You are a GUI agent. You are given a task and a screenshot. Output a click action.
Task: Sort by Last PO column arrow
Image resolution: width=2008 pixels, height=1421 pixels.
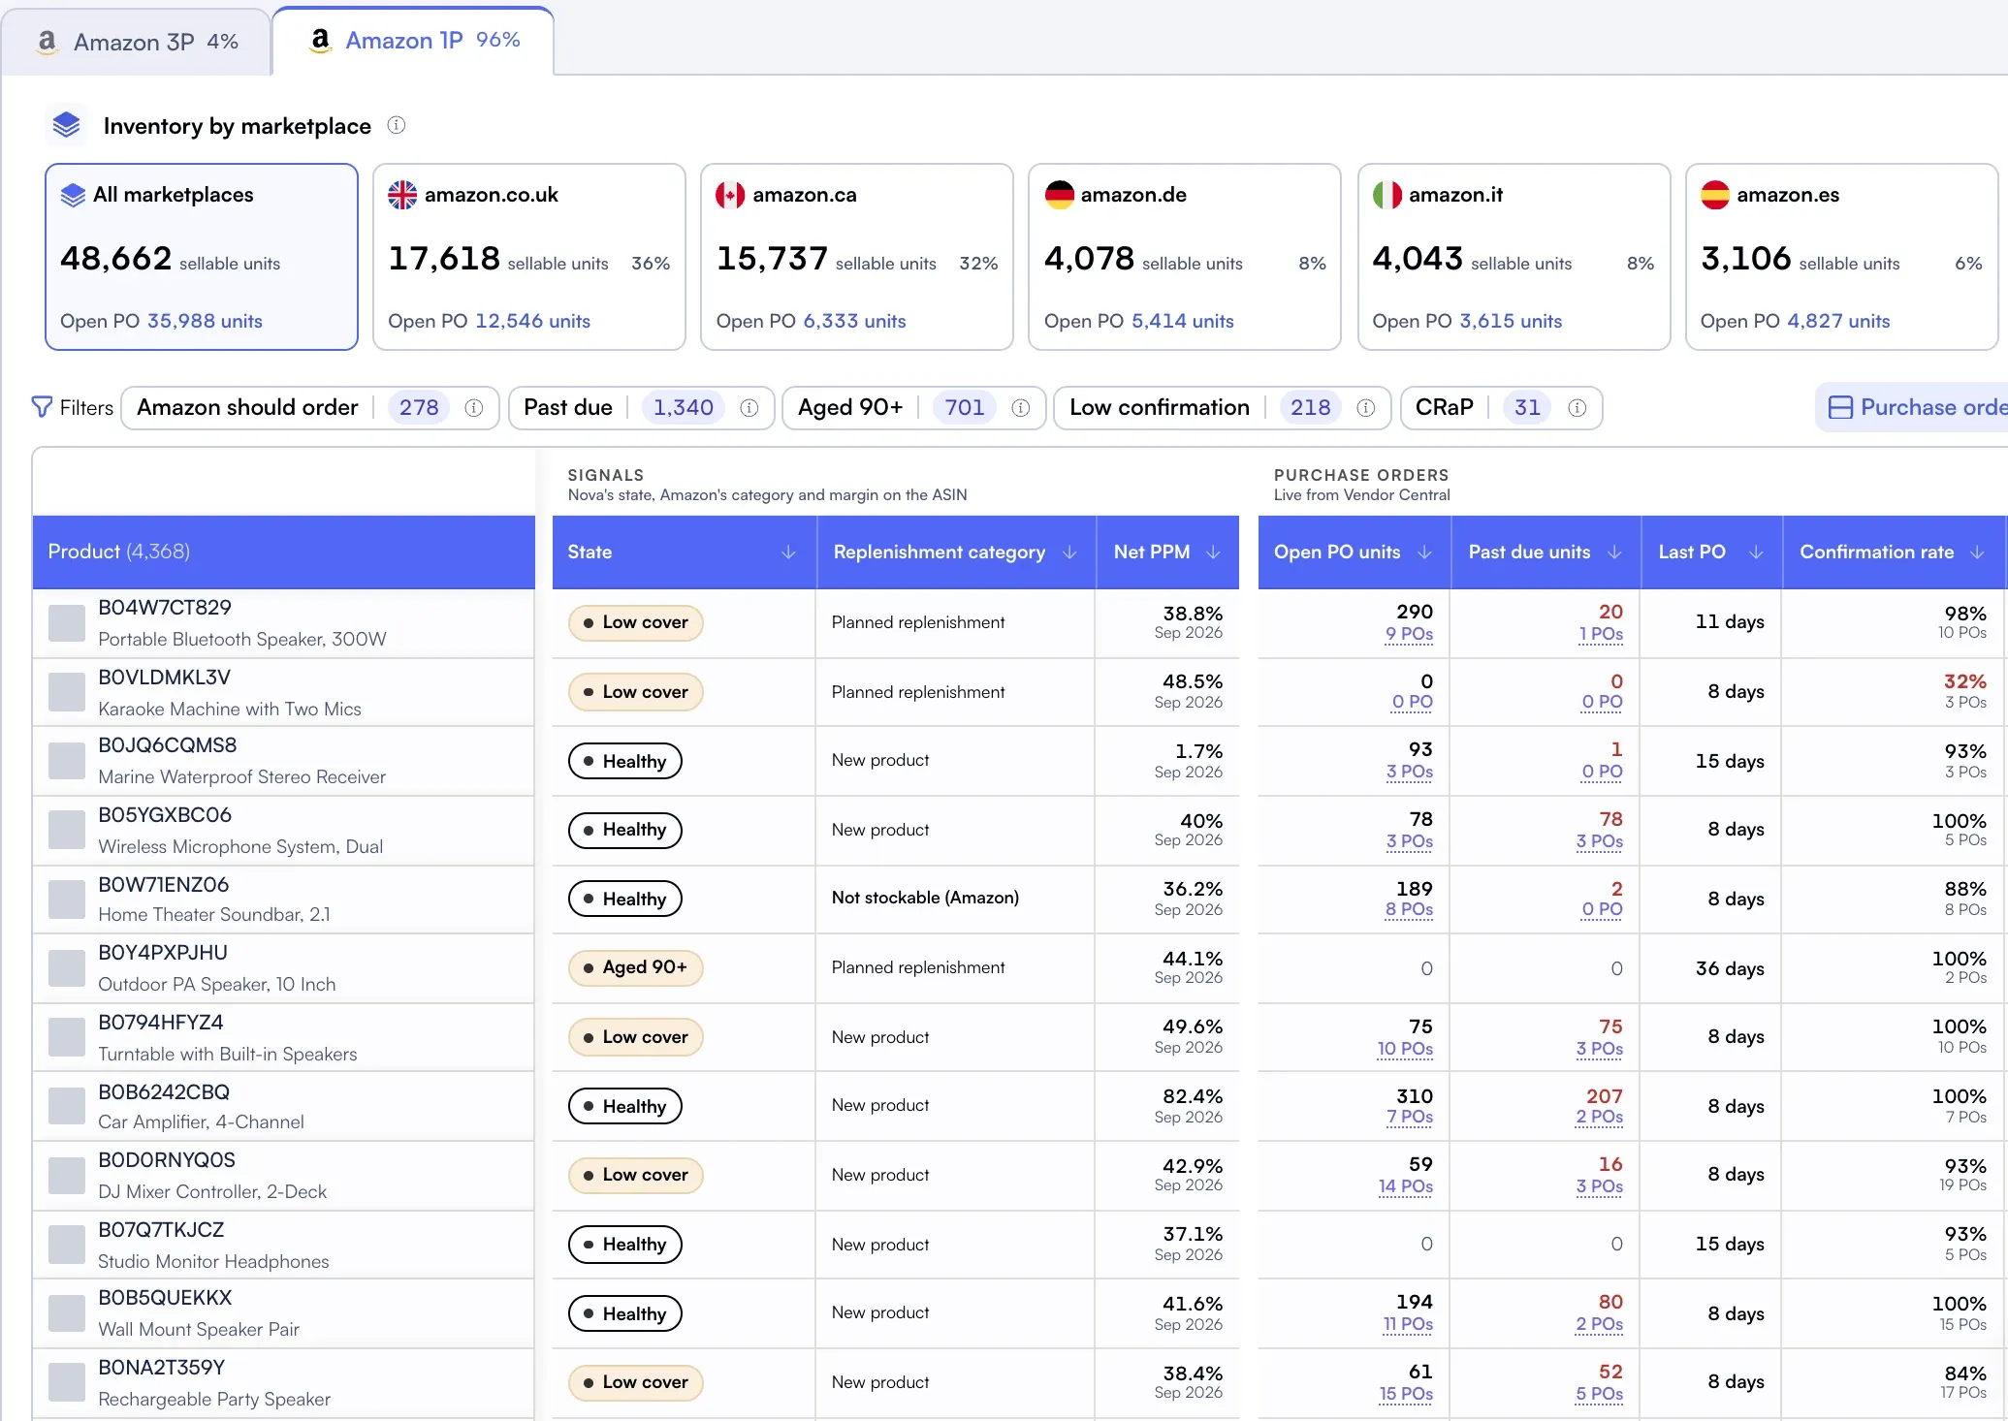1756,553
